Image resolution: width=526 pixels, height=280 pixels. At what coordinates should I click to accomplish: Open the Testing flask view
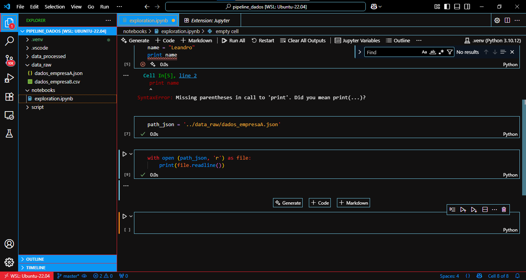click(9, 133)
